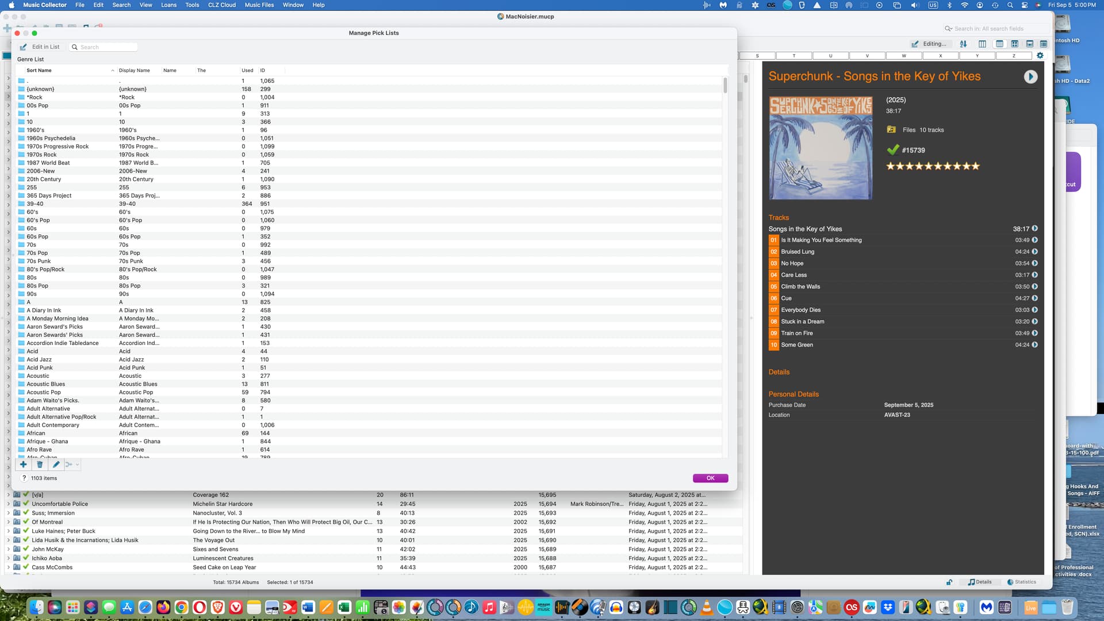The width and height of the screenshot is (1104, 621).
Task: Open the Files folder icon in album details
Action: coord(891,130)
